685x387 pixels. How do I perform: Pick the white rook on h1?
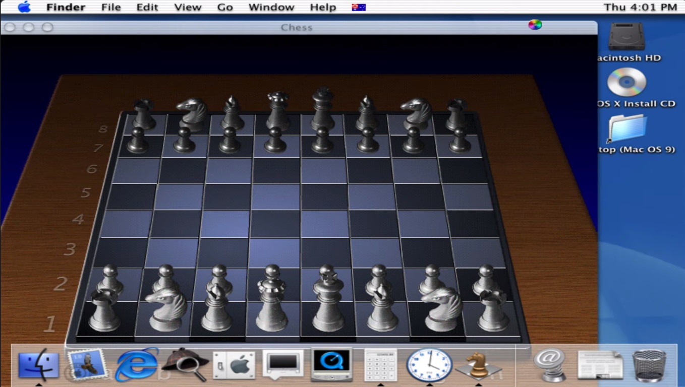click(x=493, y=309)
